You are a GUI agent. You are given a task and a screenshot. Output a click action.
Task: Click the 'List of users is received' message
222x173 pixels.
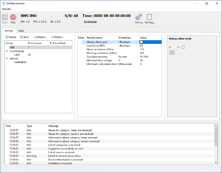pyautogui.click(x=61, y=152)
